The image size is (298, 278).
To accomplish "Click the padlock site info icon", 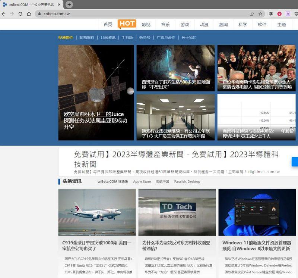I will (39, 14).
